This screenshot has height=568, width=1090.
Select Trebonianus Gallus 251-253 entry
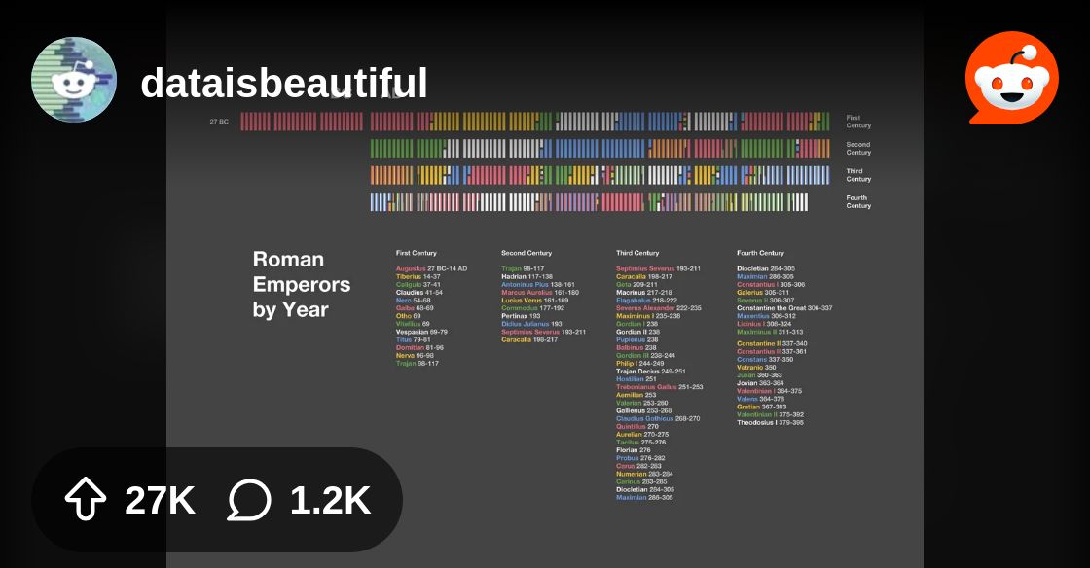pos(659,387)
